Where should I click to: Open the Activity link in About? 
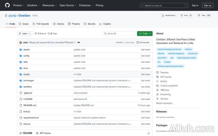(x=164, y=81)
